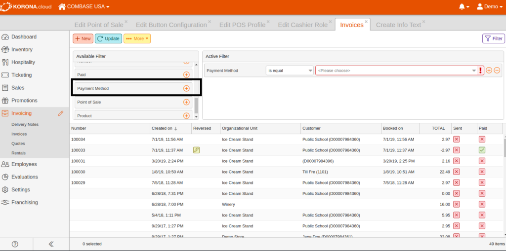506x251 pixels.
Task: Open the 'is equal' operator dropdown
Action: click(290, 71)
